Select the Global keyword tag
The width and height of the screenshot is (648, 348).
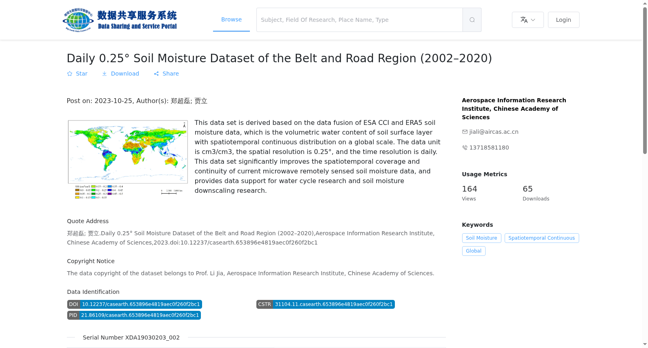pos(473,251)
